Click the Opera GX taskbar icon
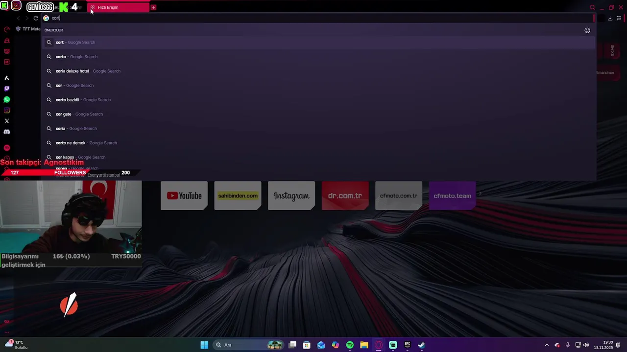This screenshot has width=627, height=352. 379,345
